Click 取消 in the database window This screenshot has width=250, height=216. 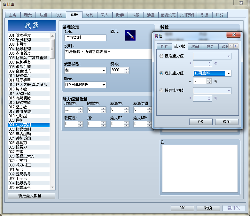208,208
